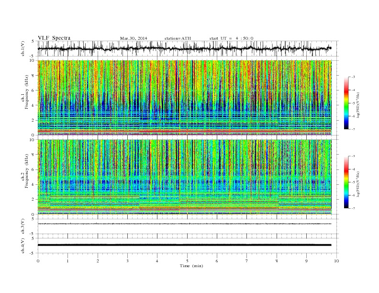The width and height of the screenshot is (379, 293).
Task: Click the ch.2 spectrogram plot
Action: click(184, 177)
